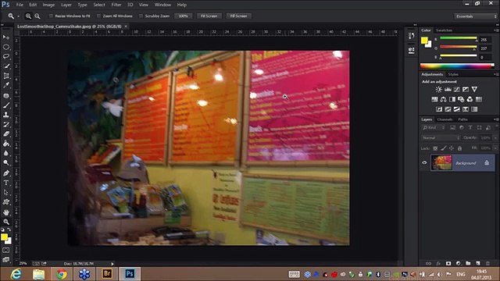Open the Select menu
This screenshot has height=281, width=500.
pos(99,5)
